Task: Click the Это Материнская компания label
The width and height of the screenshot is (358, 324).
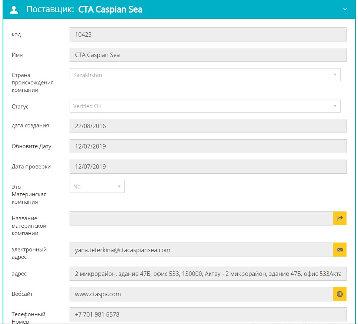Action: click(29, 194)
